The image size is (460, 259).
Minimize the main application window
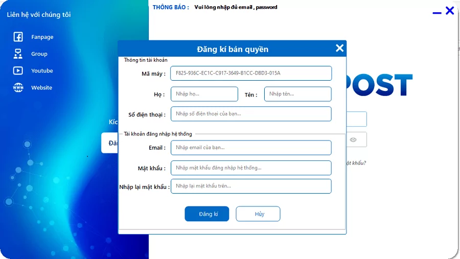436,12
